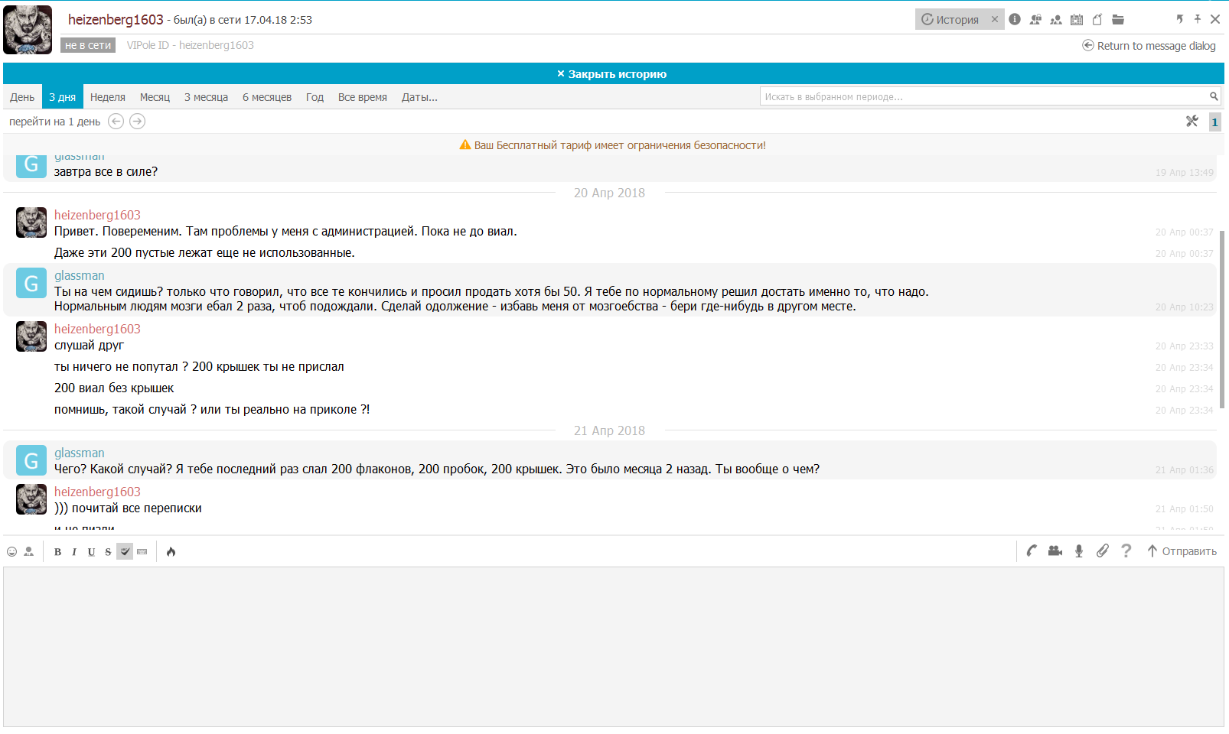Switch to the Все время period tab

[362, 97]
